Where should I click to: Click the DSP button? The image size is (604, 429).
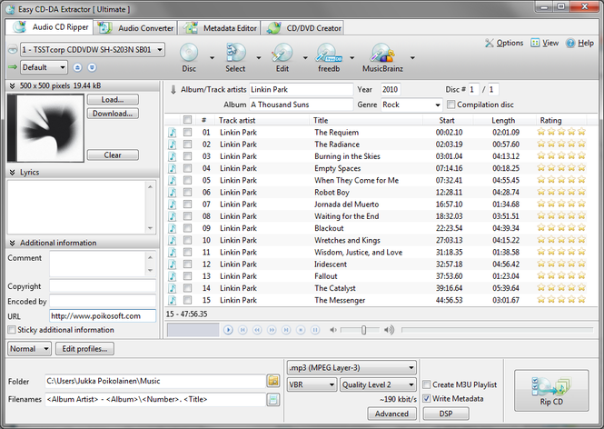446,414
